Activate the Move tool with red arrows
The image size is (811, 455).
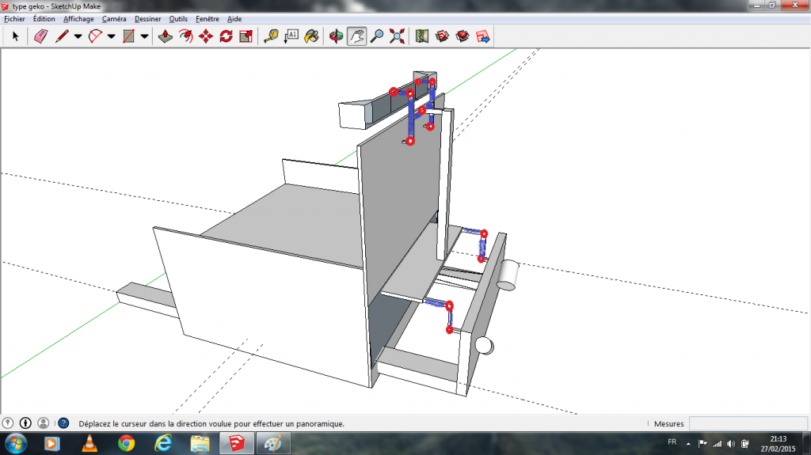coord(206,36)
